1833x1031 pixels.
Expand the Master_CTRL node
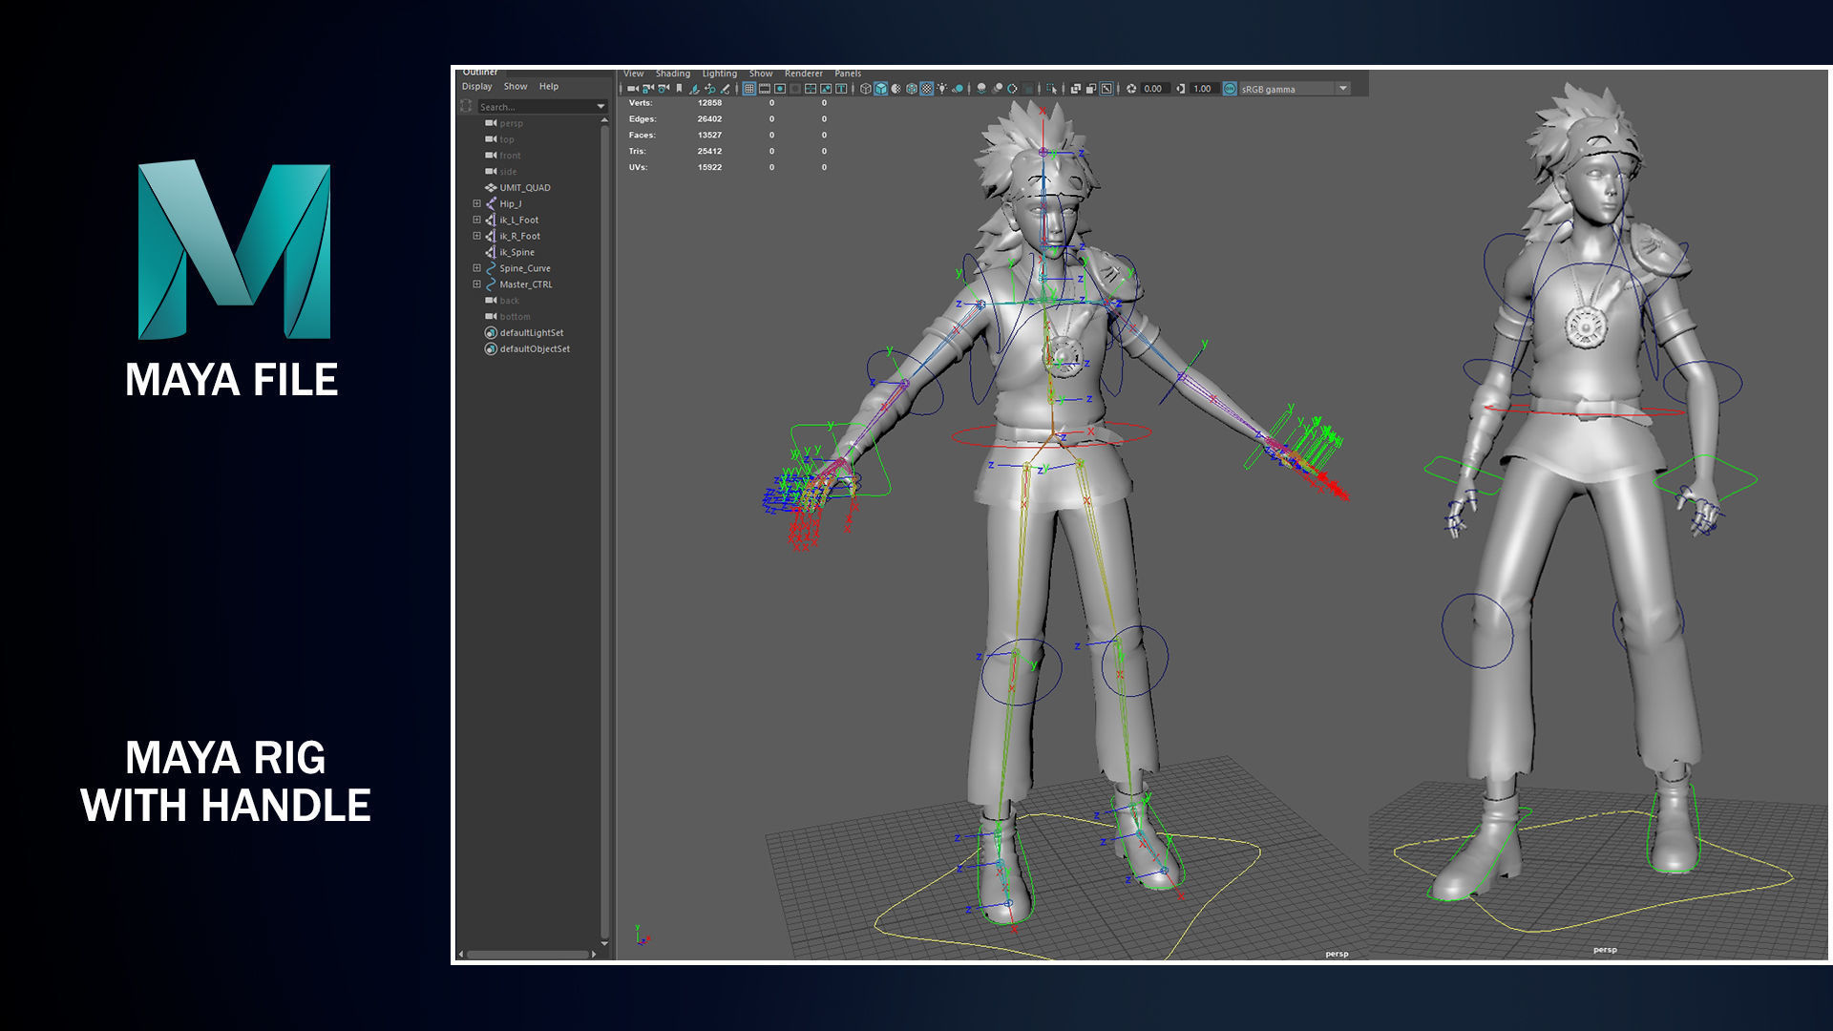pyautogui.click(x=476, y=284)
